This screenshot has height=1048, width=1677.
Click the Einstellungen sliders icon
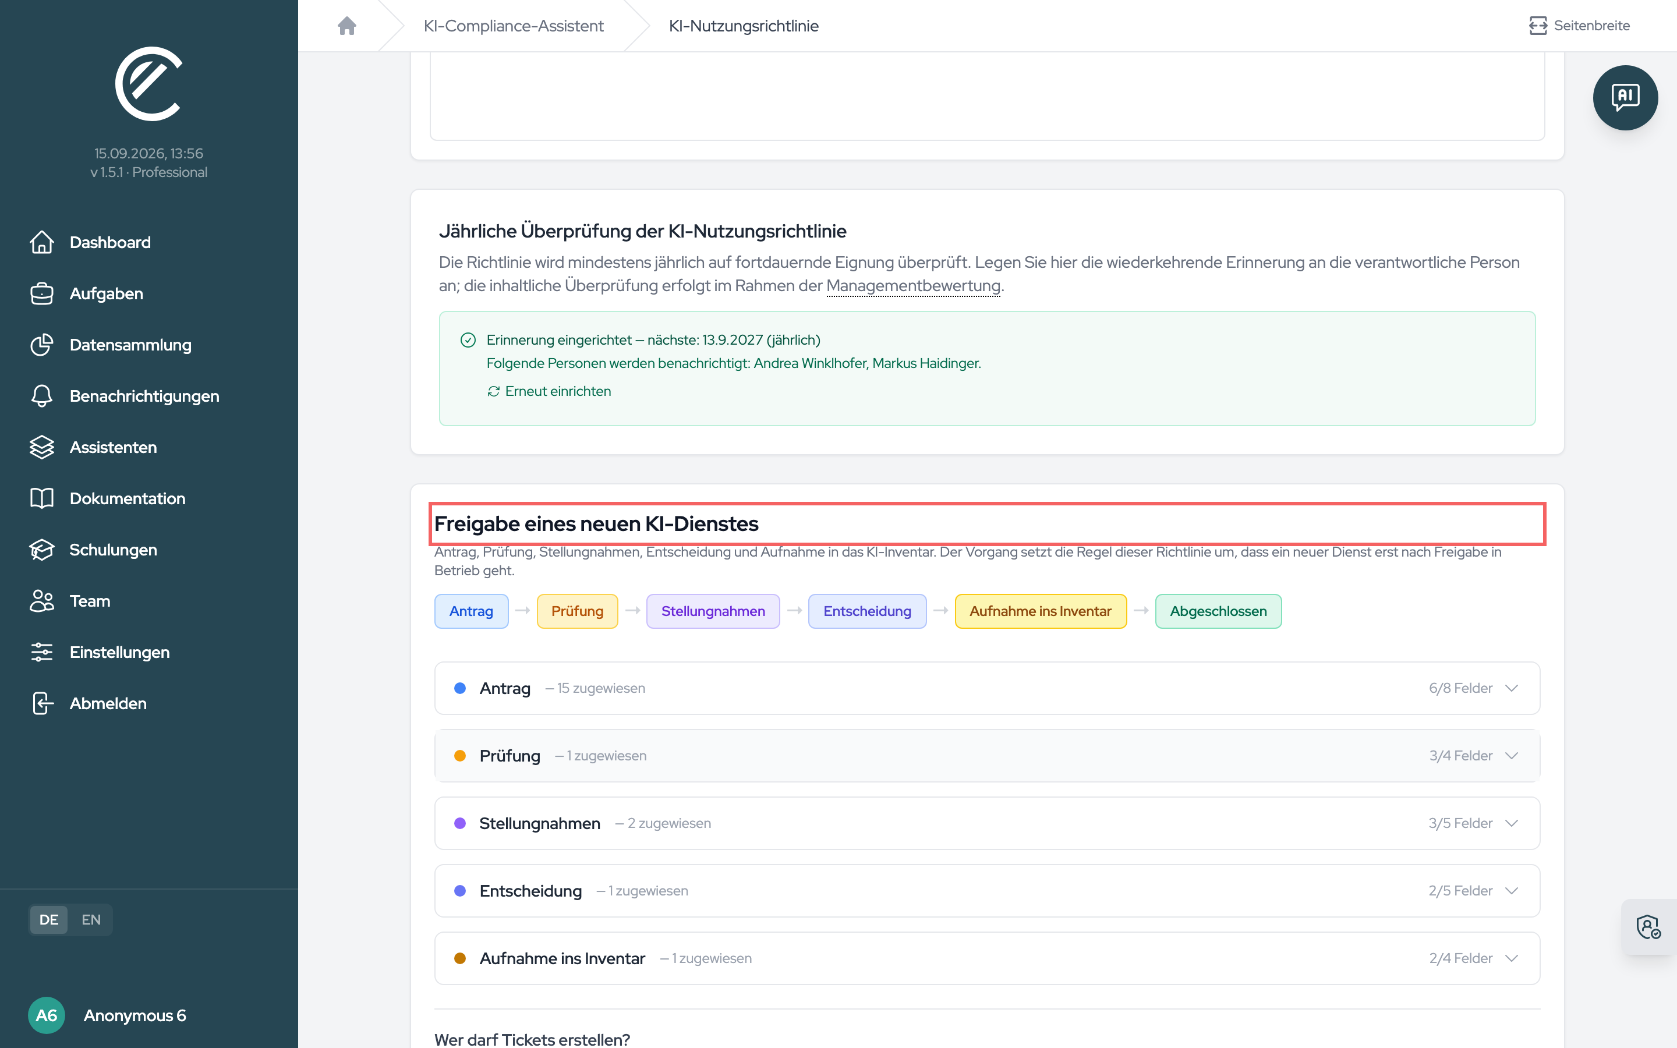point(41,652)
